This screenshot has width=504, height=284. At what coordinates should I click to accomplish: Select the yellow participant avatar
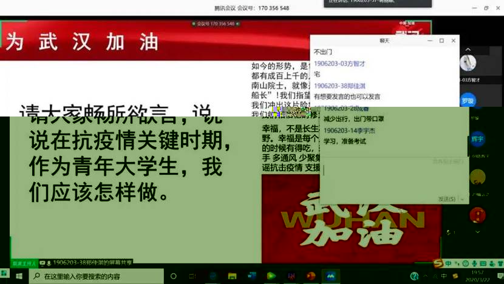(x=477, y=177)
